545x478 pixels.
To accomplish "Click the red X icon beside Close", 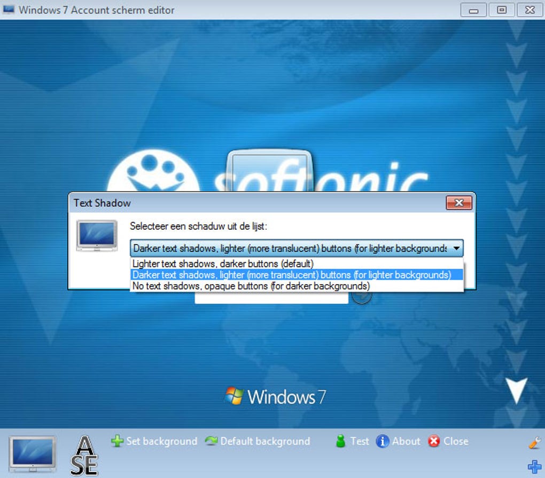I will [x=434, y=441].
